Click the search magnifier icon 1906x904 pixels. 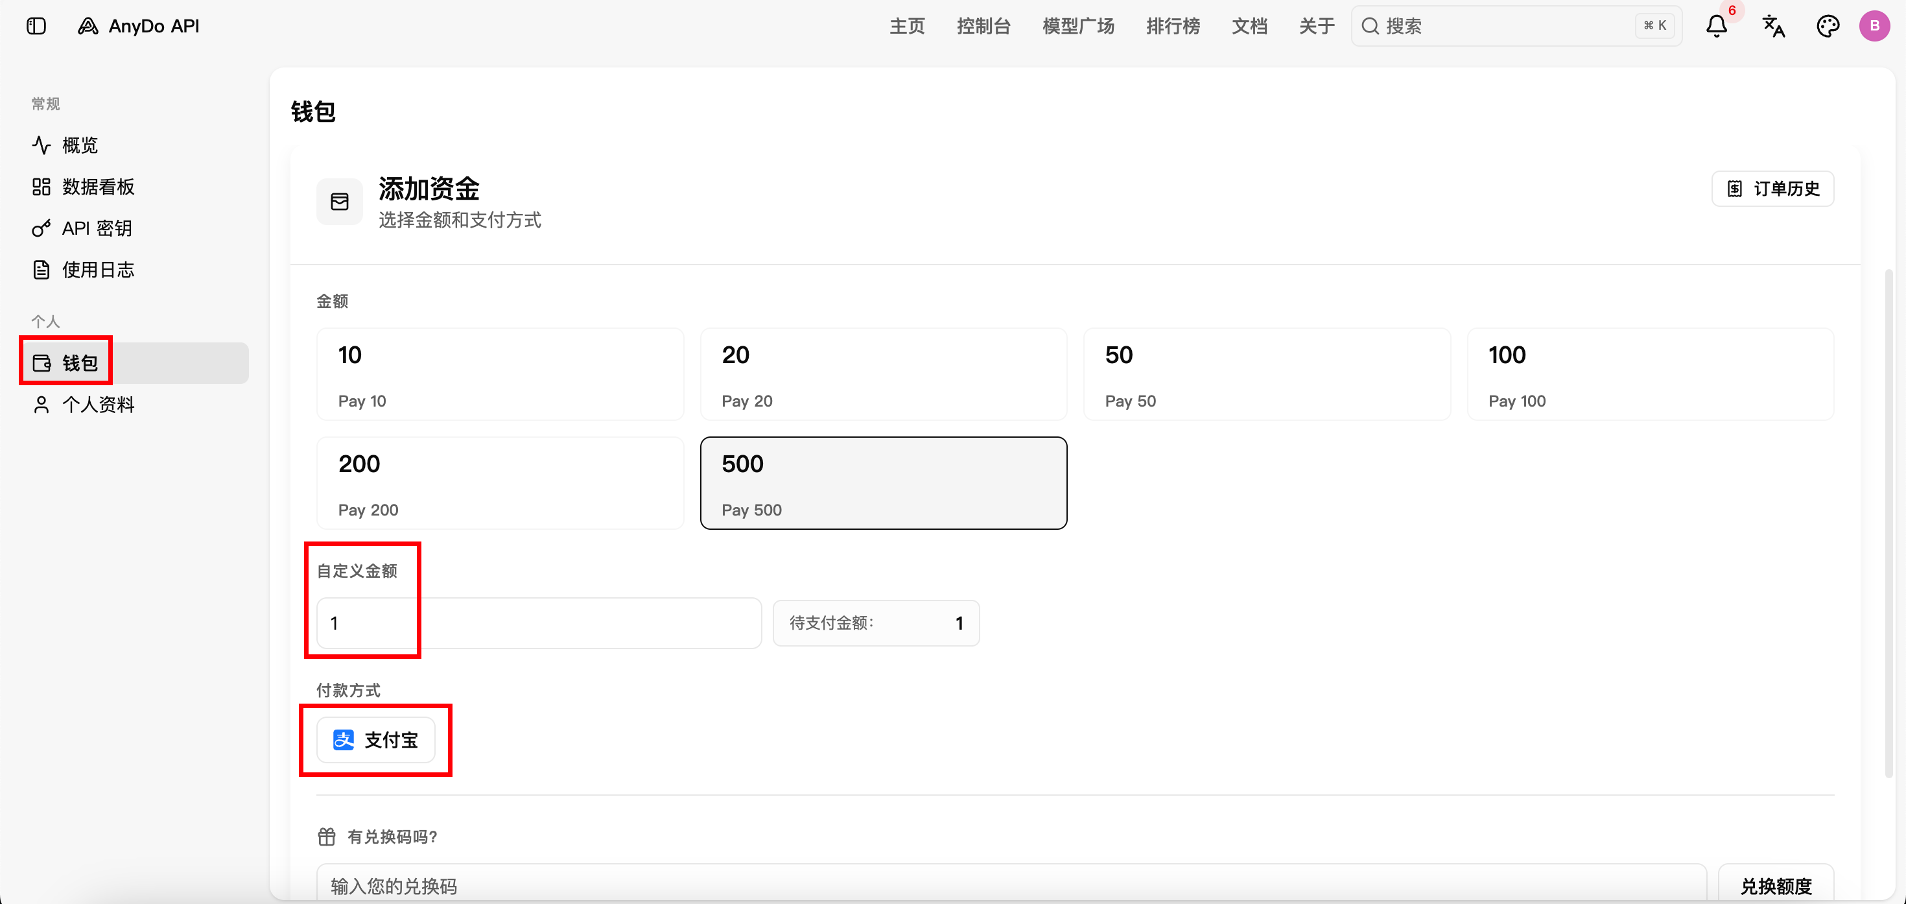click(x=1370, y=27)
